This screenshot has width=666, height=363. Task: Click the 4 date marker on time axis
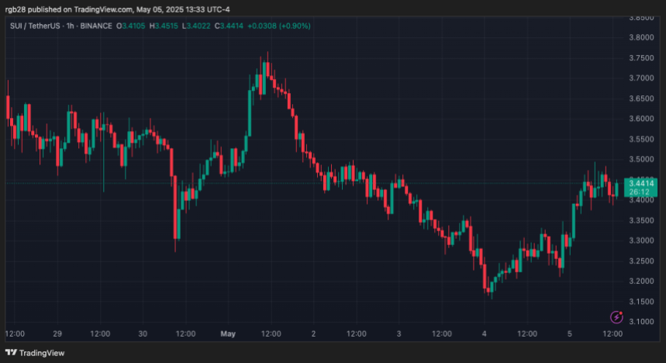click(484, 334)
